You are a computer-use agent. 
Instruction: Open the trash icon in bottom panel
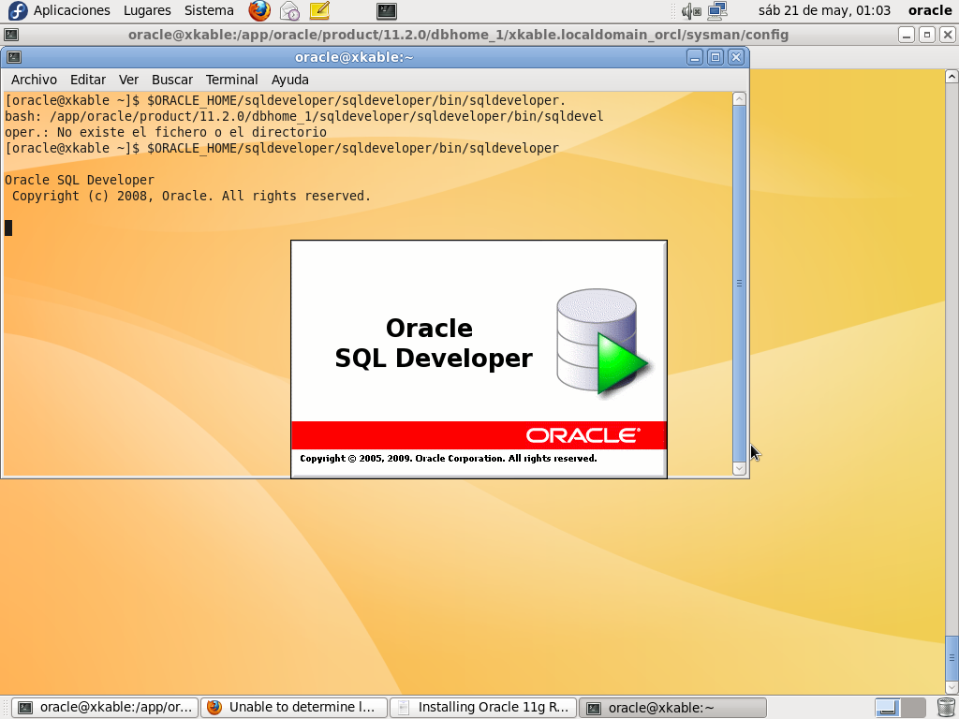coord(946,708)
